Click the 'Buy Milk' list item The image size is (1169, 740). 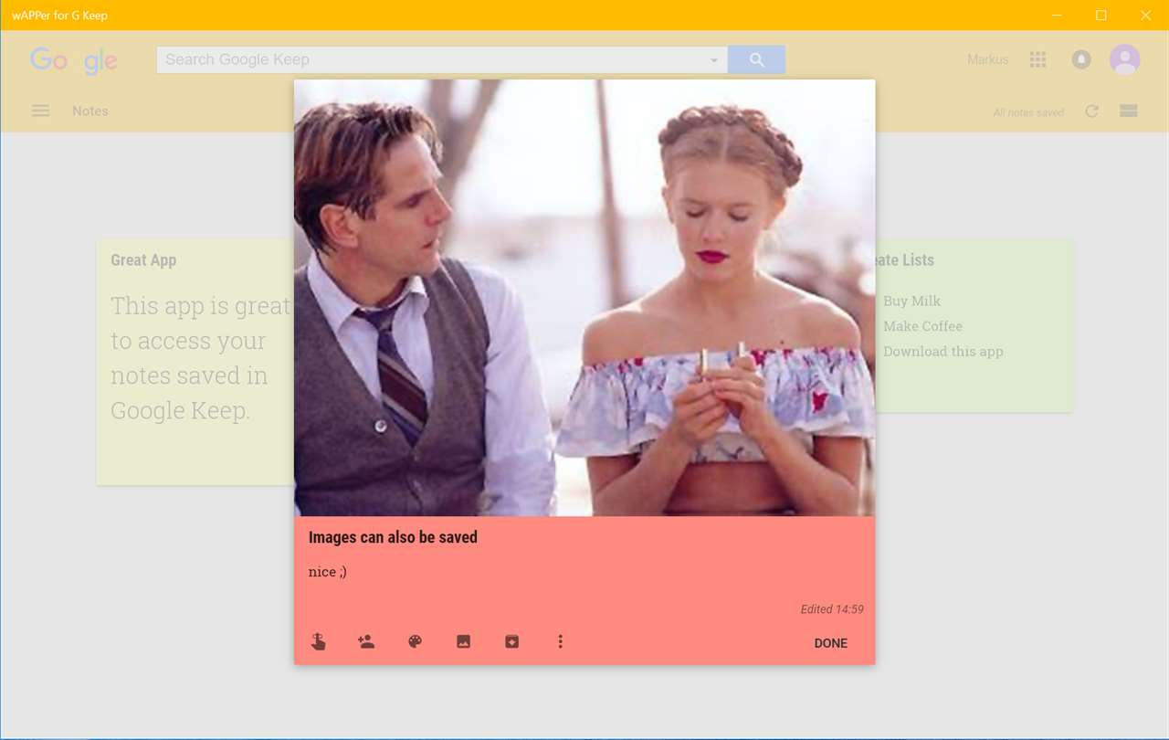point(911,301)
